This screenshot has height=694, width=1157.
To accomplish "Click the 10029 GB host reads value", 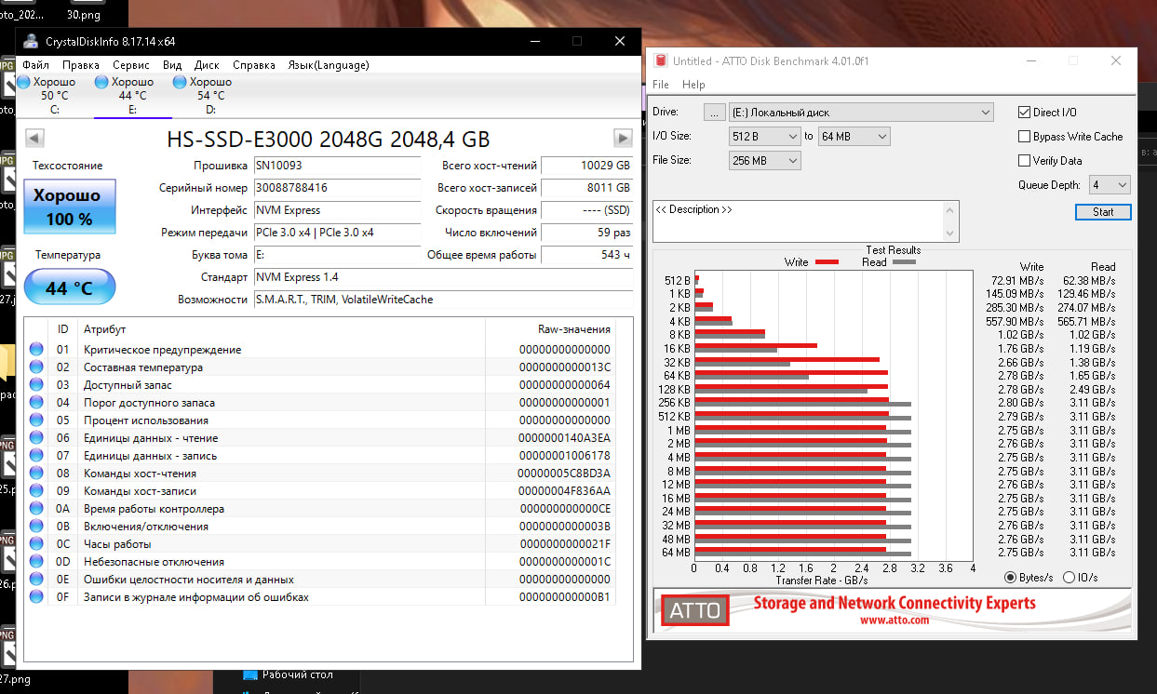I will coord(586,166).
